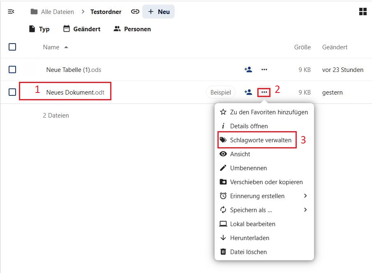The width and height of the screenshot is (372, 273).
Task: Sort files by Name column header
Action: pyautogui.click(x=51, y=47)
